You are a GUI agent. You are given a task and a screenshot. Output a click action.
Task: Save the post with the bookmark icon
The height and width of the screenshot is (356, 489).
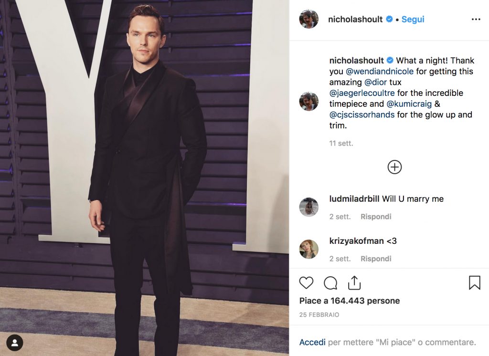[x=475, y=283]
